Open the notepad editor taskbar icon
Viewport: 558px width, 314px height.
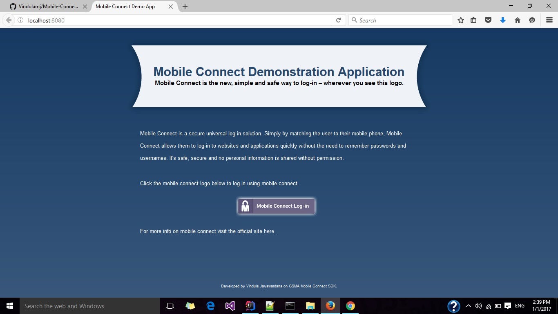click(270, 306)
